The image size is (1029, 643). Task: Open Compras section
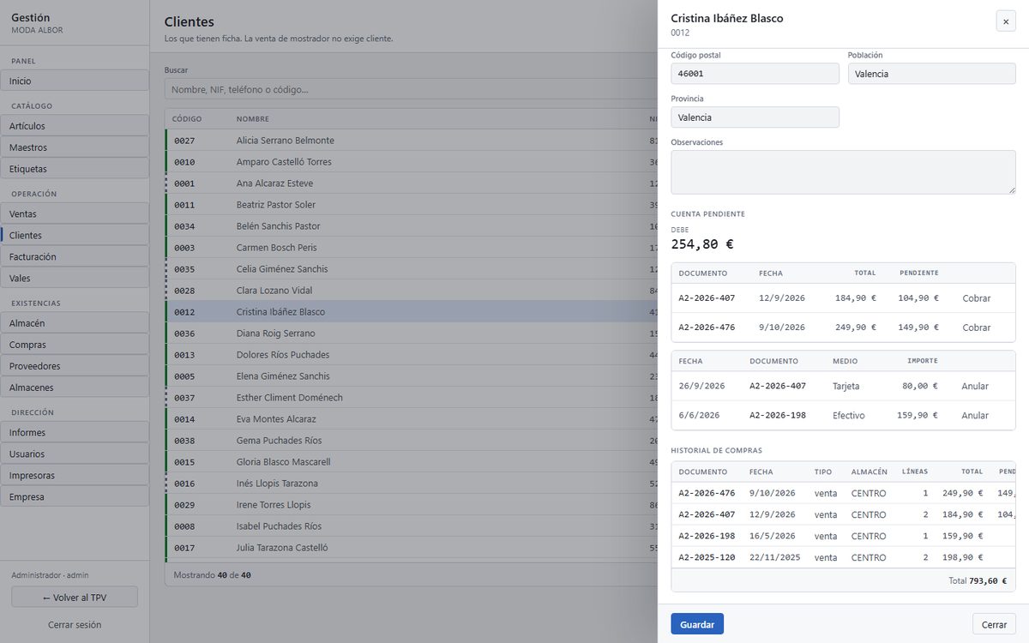pos(75,345)
